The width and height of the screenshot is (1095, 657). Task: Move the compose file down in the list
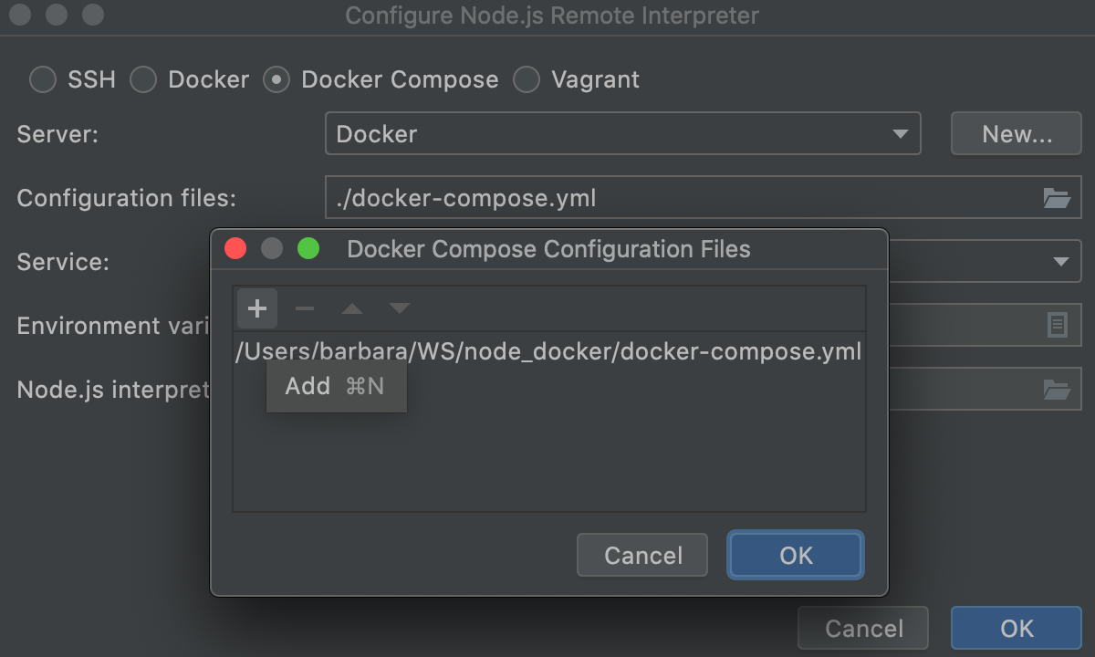pyautogui.click(x=399, y=308)
